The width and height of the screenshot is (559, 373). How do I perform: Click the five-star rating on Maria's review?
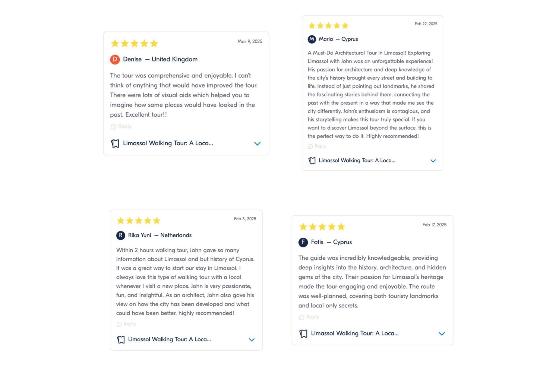(x=328, y=26)
